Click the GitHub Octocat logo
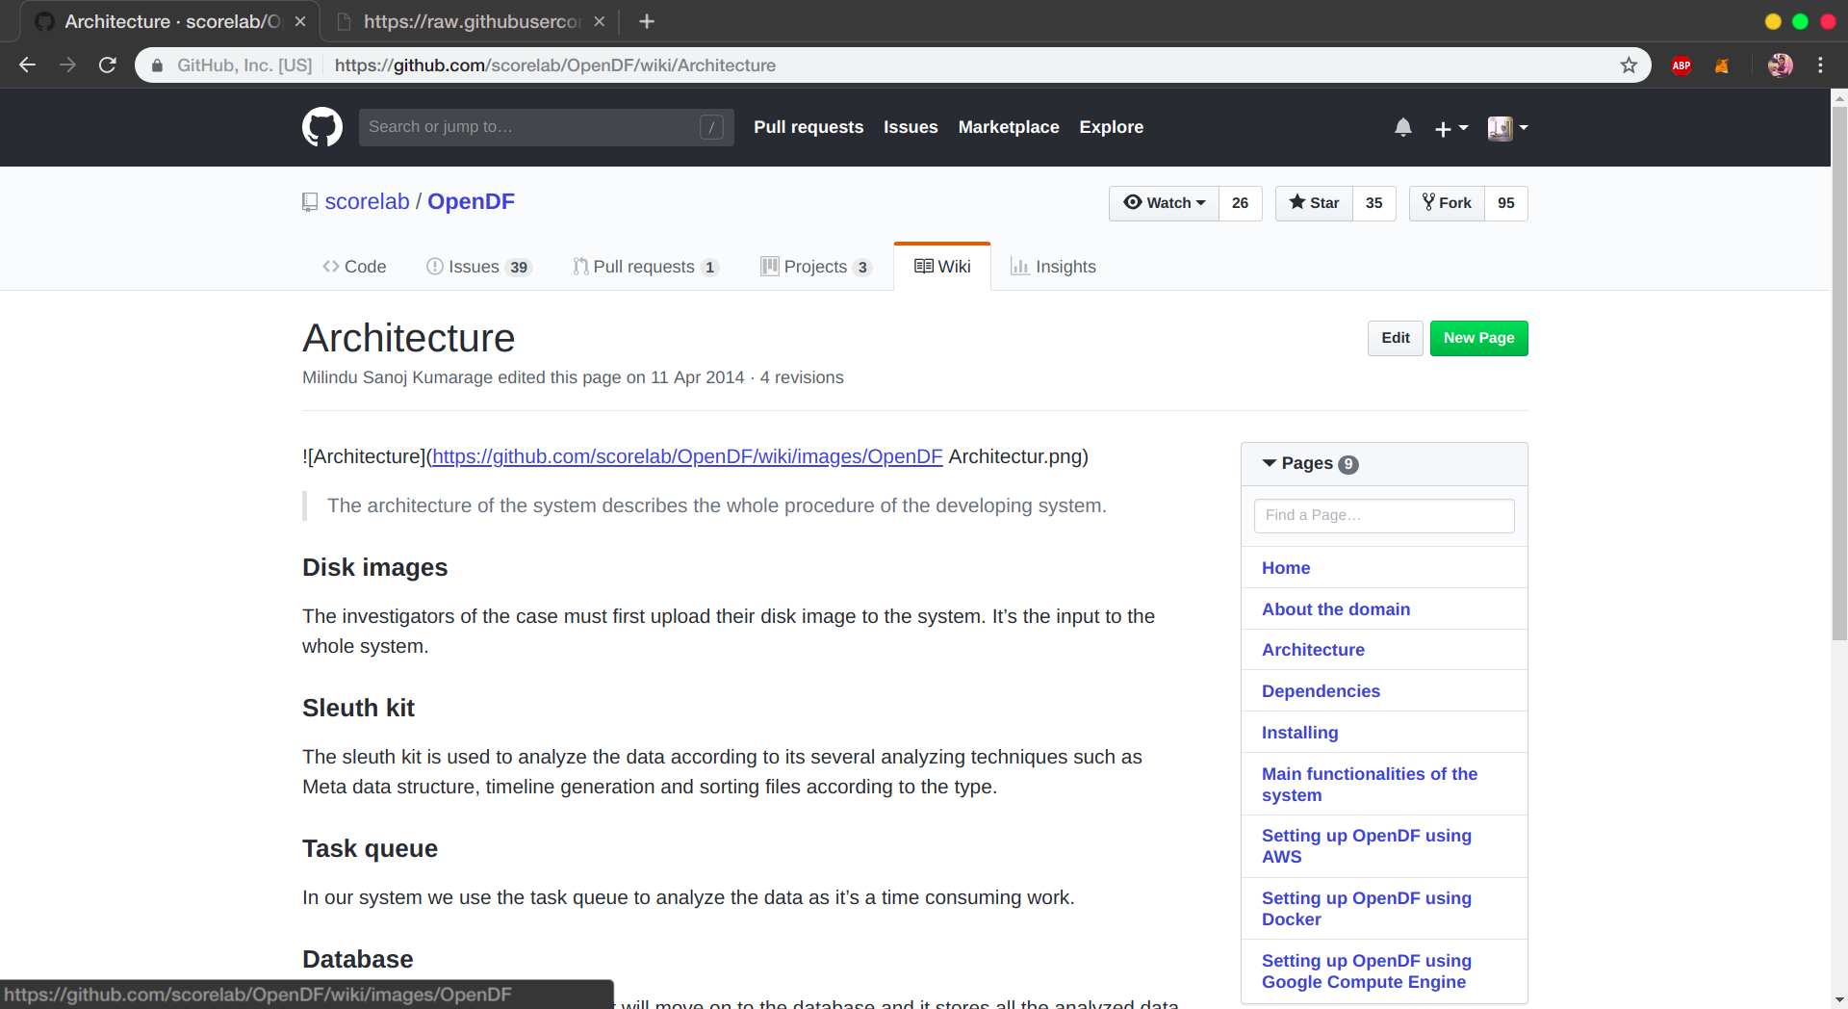Image resolution: width=1848 pixels, height=1009 pixels. [322, 127]
